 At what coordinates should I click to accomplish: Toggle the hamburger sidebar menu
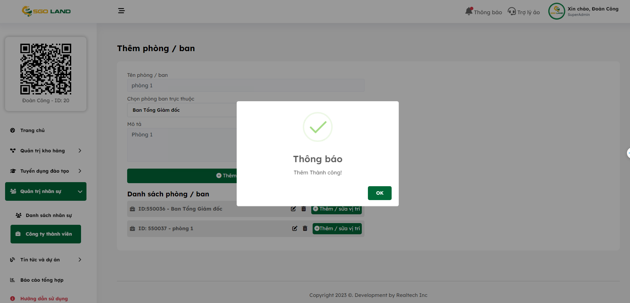[x=121, y=11]
